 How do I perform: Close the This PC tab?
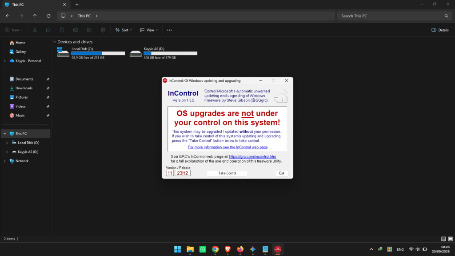pos(64,4)
